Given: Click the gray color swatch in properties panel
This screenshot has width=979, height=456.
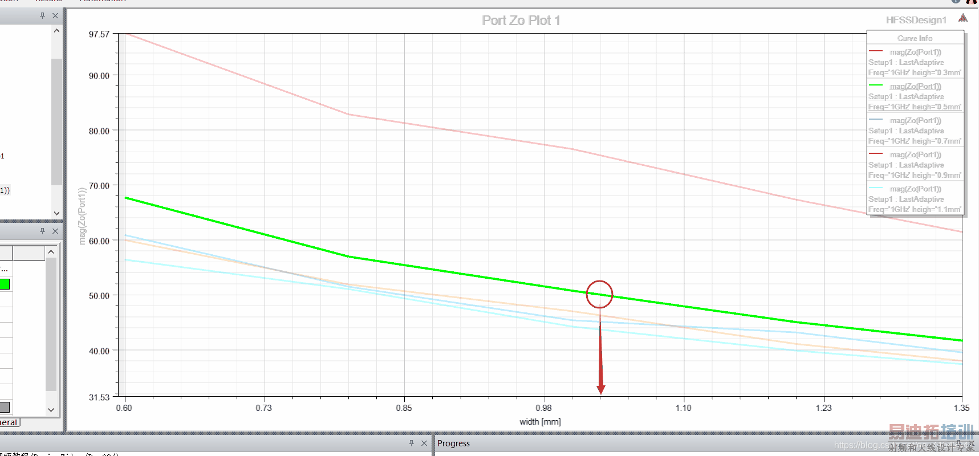Looking at the screenshot, I should pos(5,407).
